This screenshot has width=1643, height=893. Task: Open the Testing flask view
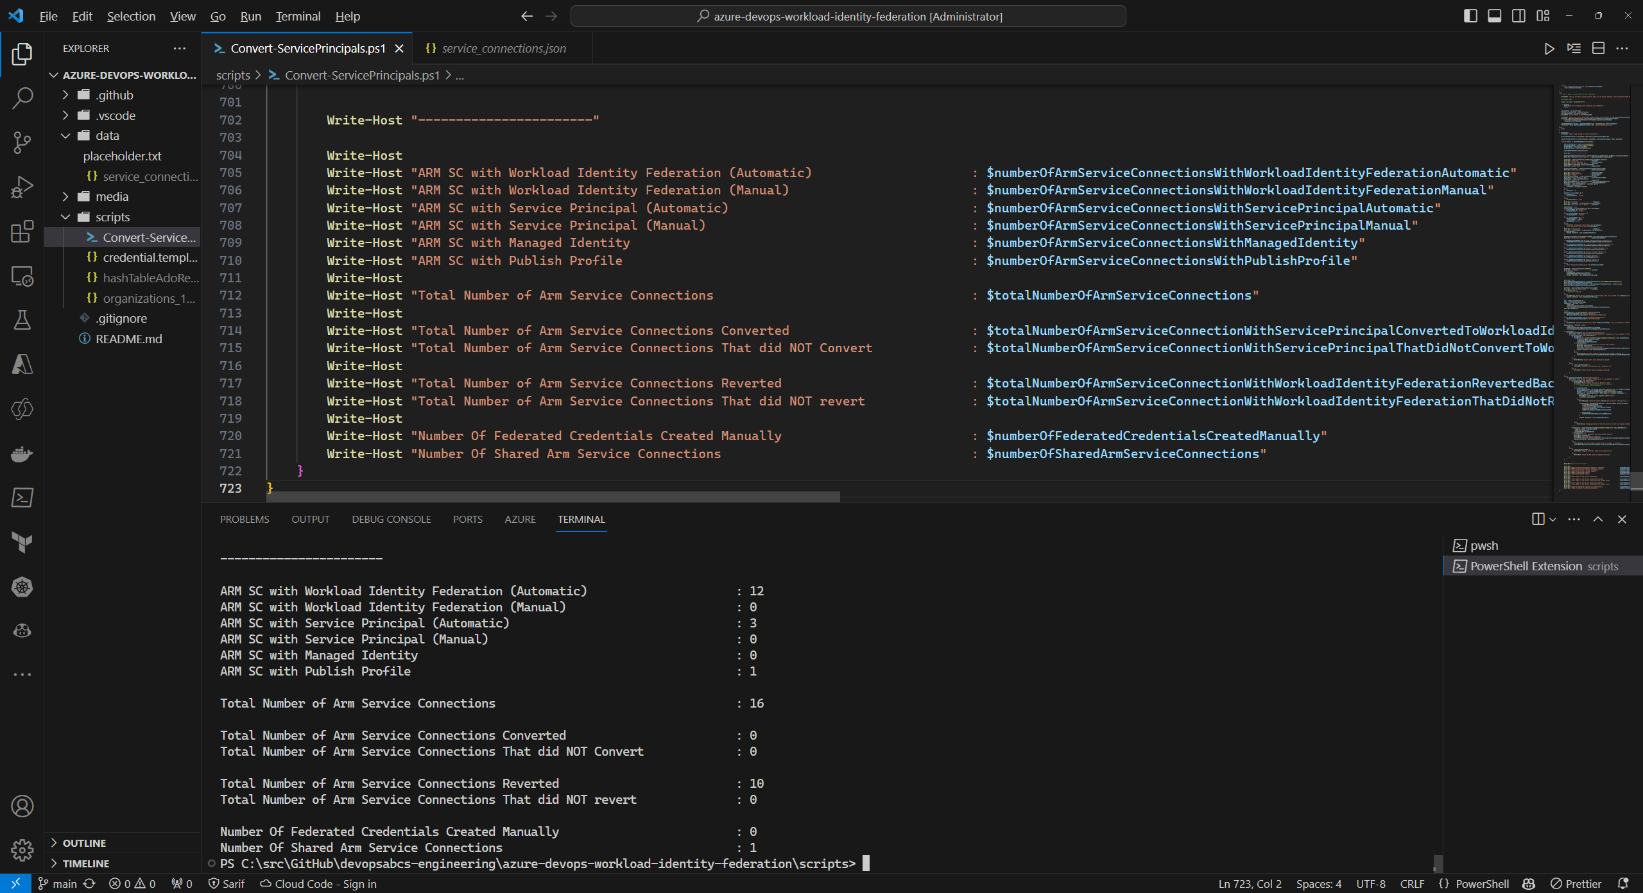click(22, 320)
